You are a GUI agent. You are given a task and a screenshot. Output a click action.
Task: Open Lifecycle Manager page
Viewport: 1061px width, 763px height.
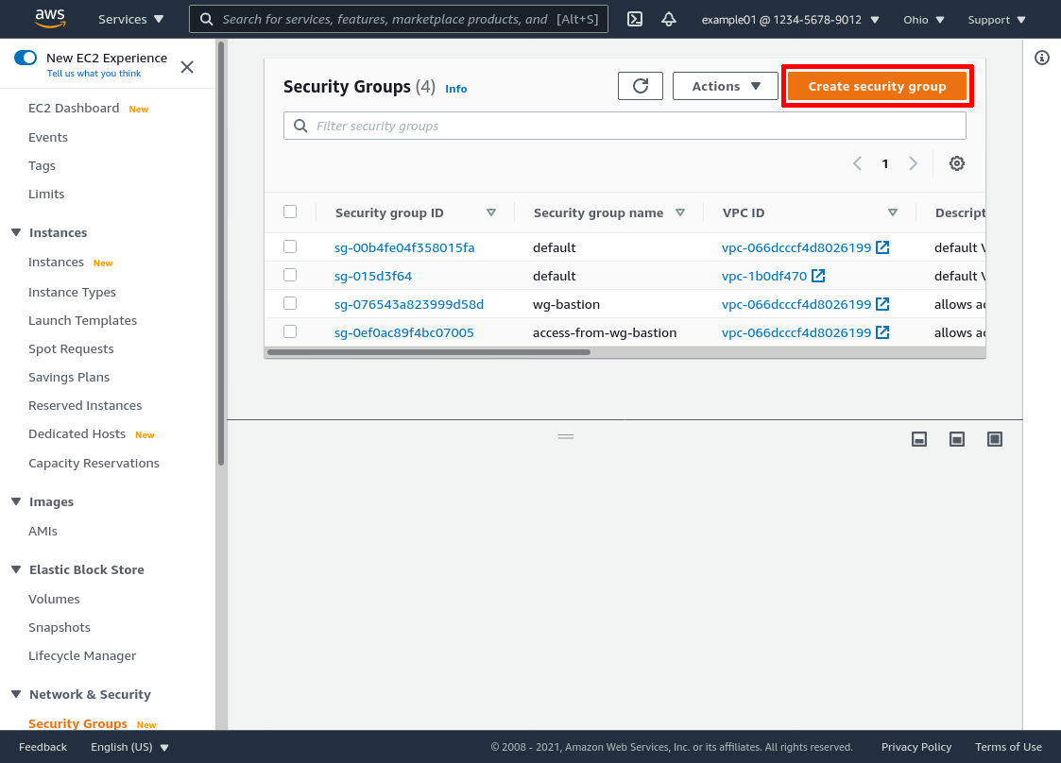tap(82, 656)
